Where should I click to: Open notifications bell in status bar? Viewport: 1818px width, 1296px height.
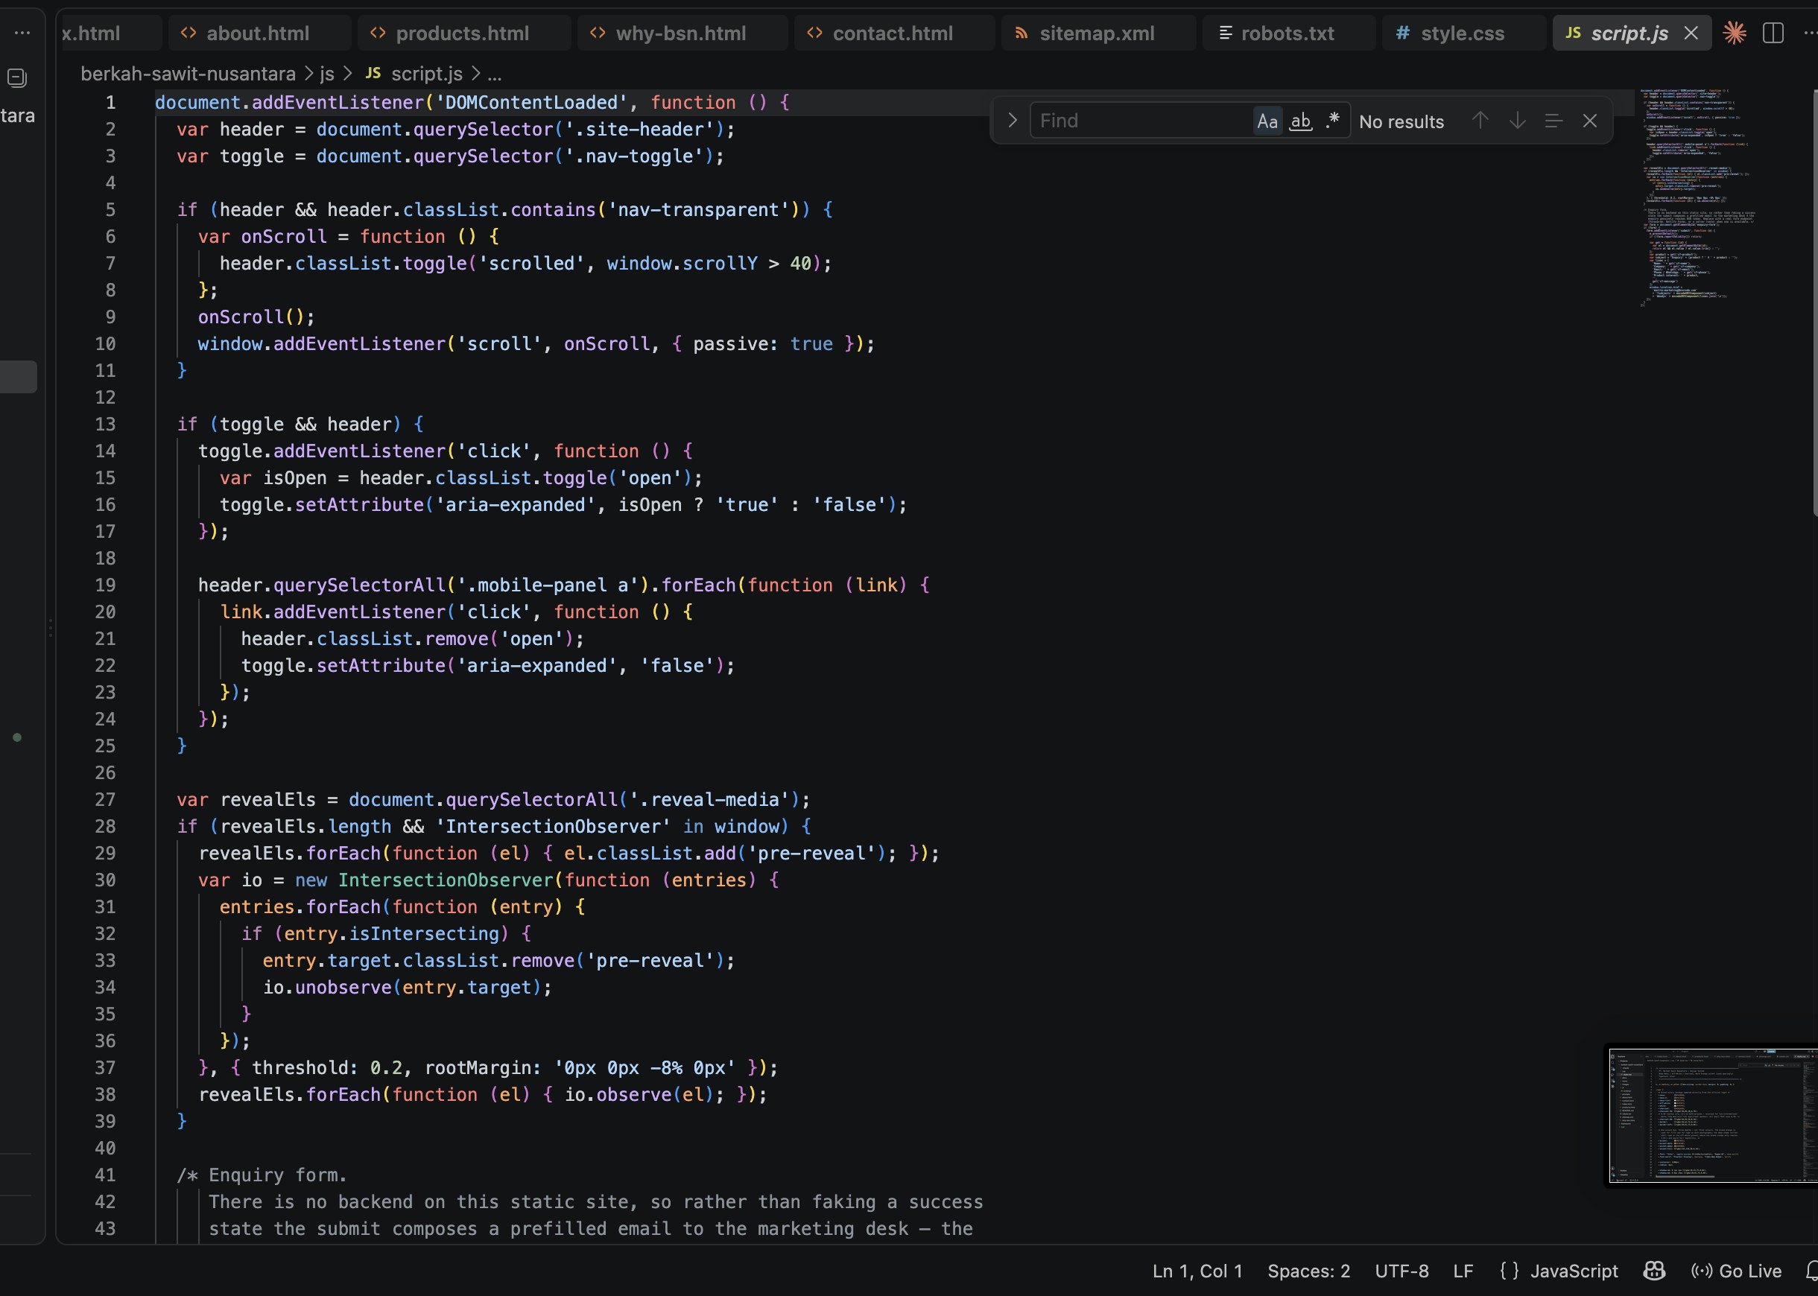[x=1811, y=1271]
